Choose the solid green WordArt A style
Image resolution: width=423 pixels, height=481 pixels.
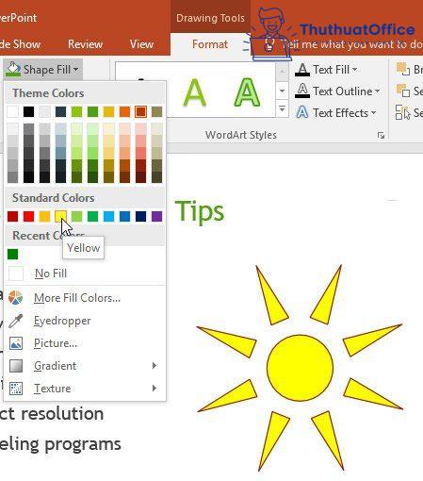click(x=194, y=92)
